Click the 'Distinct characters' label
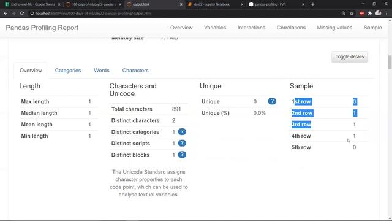Image resolution: width=392 pixels, height=221 pixels. point(135,120)
